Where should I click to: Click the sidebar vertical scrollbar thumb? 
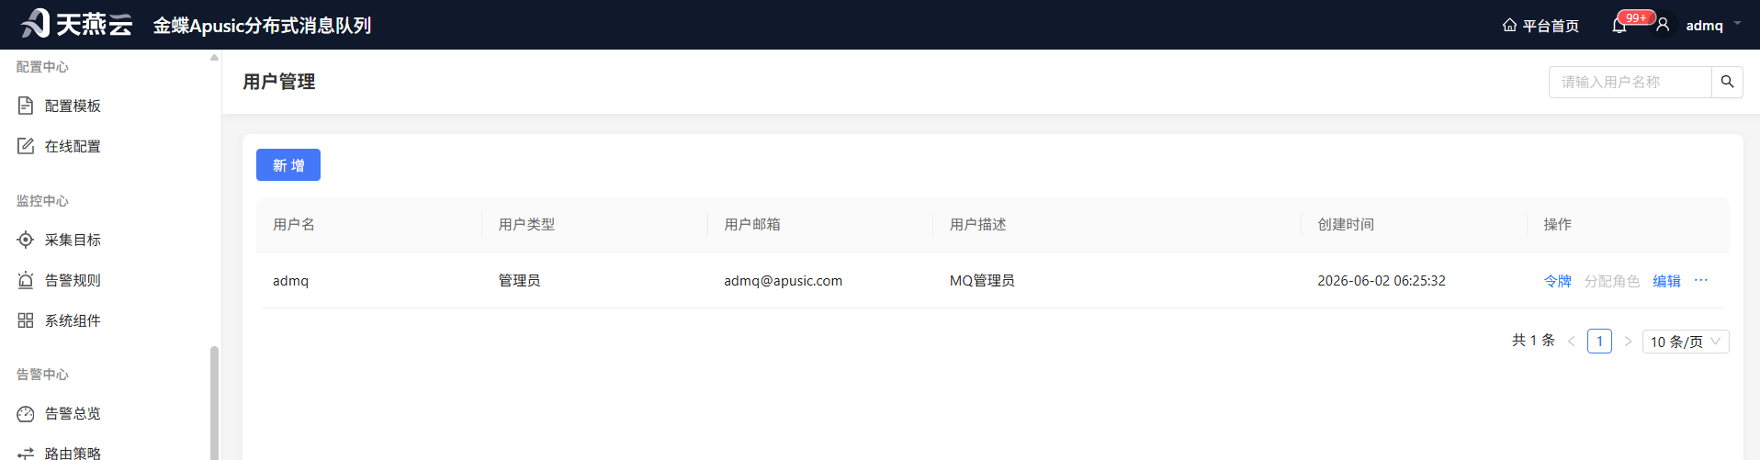(214, 402)
